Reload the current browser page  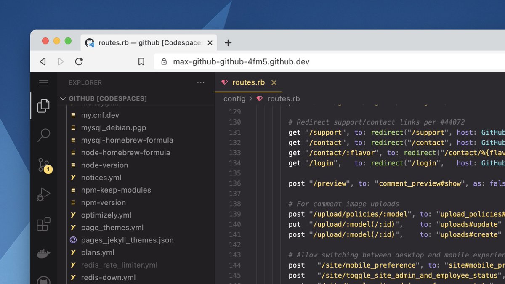click(x=79, y=61)
